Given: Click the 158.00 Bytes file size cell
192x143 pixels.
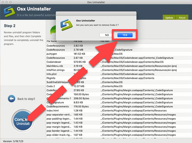Looking at the screenshot, I should [81, 94].
